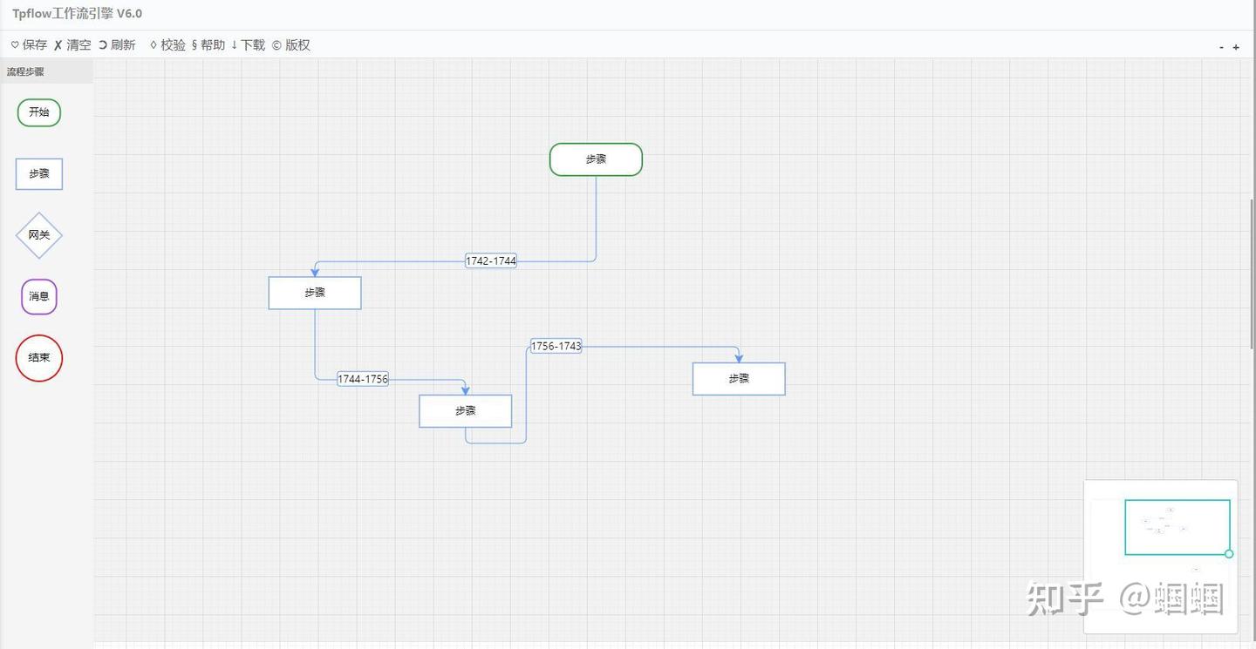The height and width of the screenshot is (649, 1256).
Task: Select the 网关 (gateway) diamond from sidebar
Action: click(x=38, y=234)
